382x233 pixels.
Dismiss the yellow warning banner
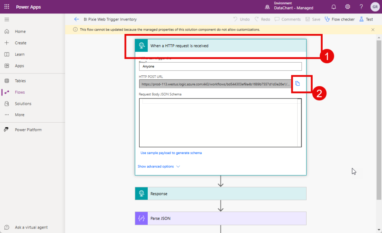(x=373, y=29)
